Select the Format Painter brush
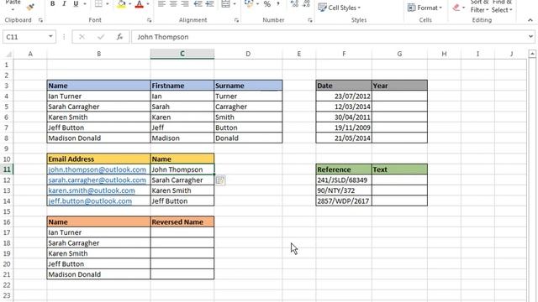This screenshot has width=538, height=302. 30,6
